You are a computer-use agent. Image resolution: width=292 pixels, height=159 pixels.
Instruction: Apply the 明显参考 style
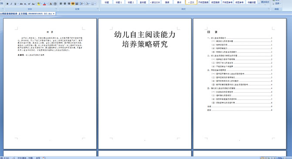(240, 2)
